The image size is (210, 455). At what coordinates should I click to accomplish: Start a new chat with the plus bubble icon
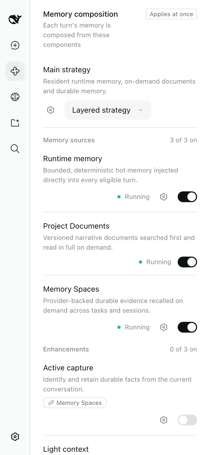[15, 45]
